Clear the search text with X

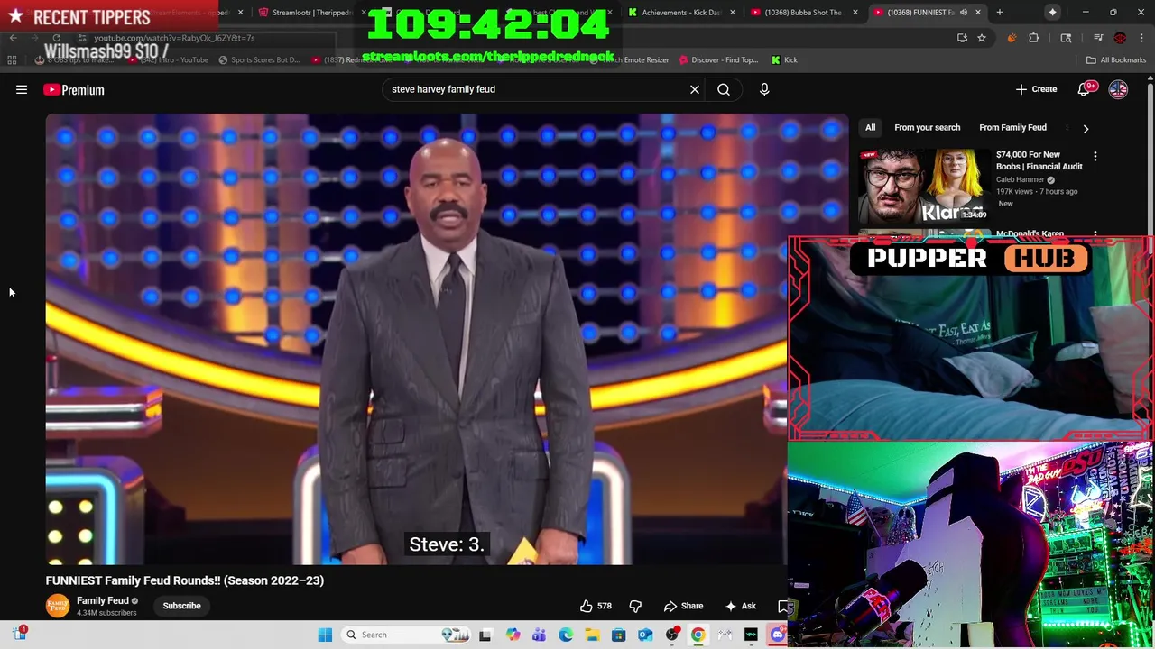point(695,89)
